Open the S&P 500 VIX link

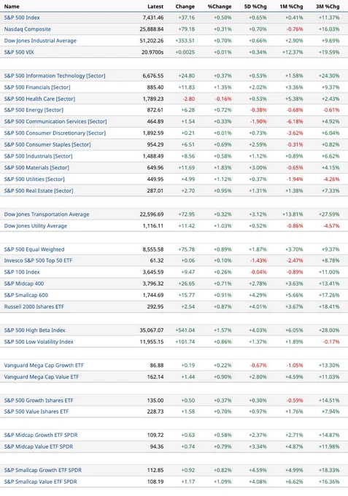pyautogui.click(x=19, y=53)
